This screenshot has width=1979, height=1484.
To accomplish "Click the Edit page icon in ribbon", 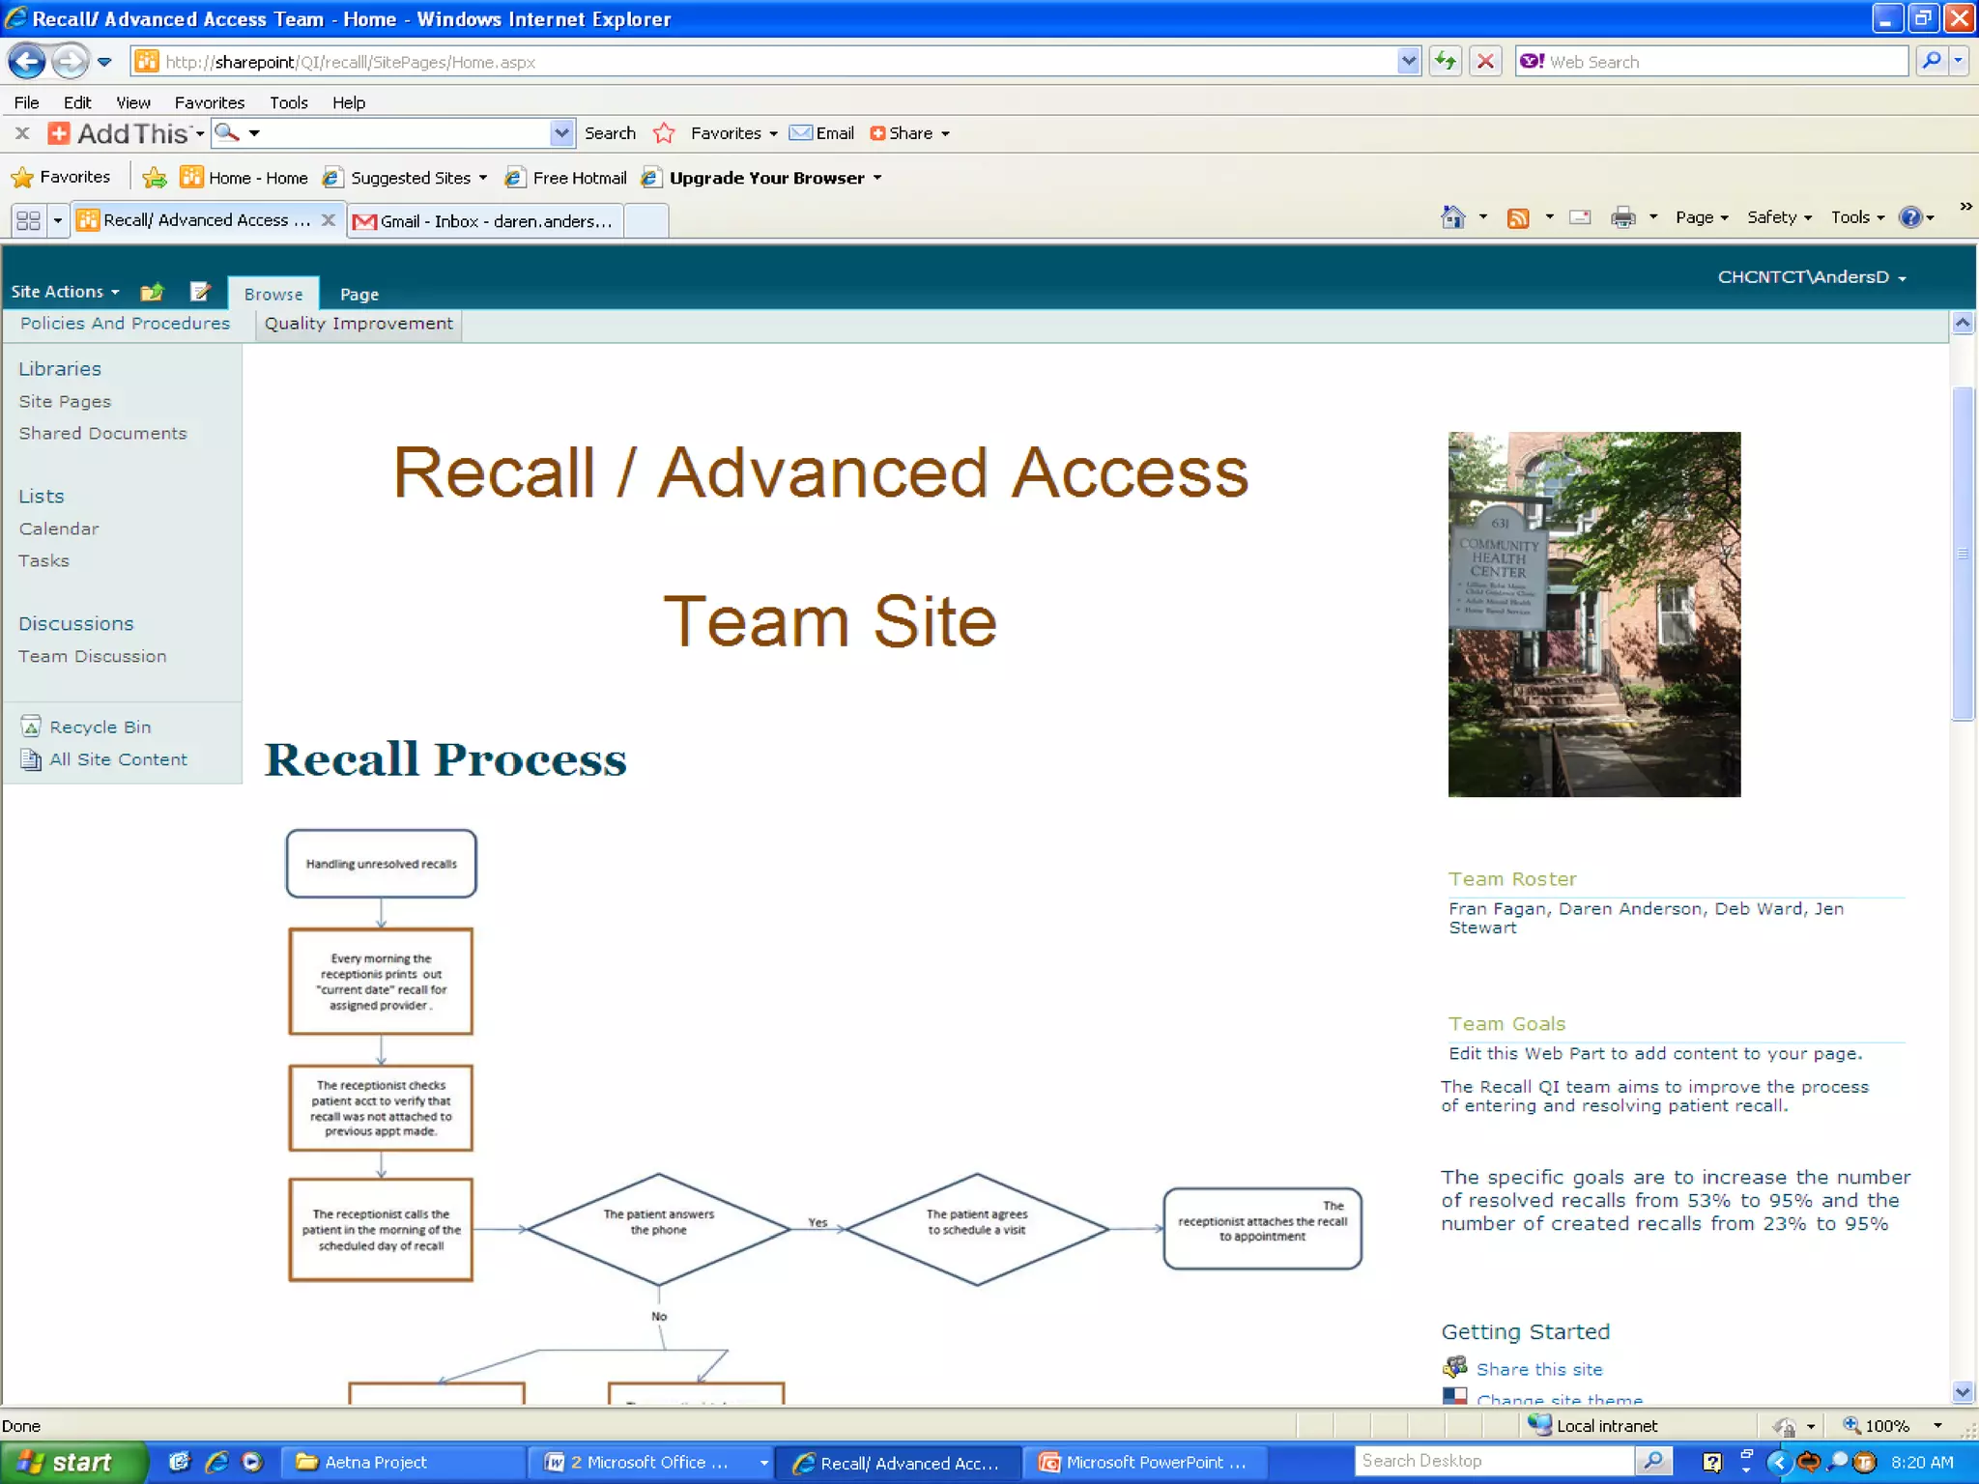I will (x=201, y=292).
